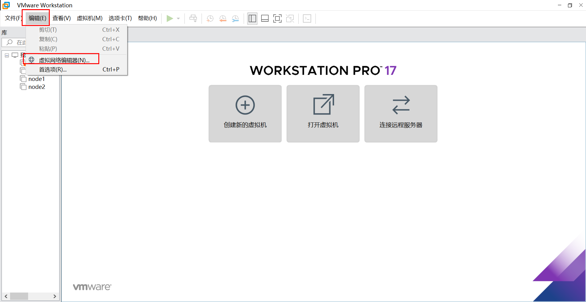The height and width of the screenshot is (302, 586).
Task: Click the magnifier search icon in library
Action: (x=9, y=42)
